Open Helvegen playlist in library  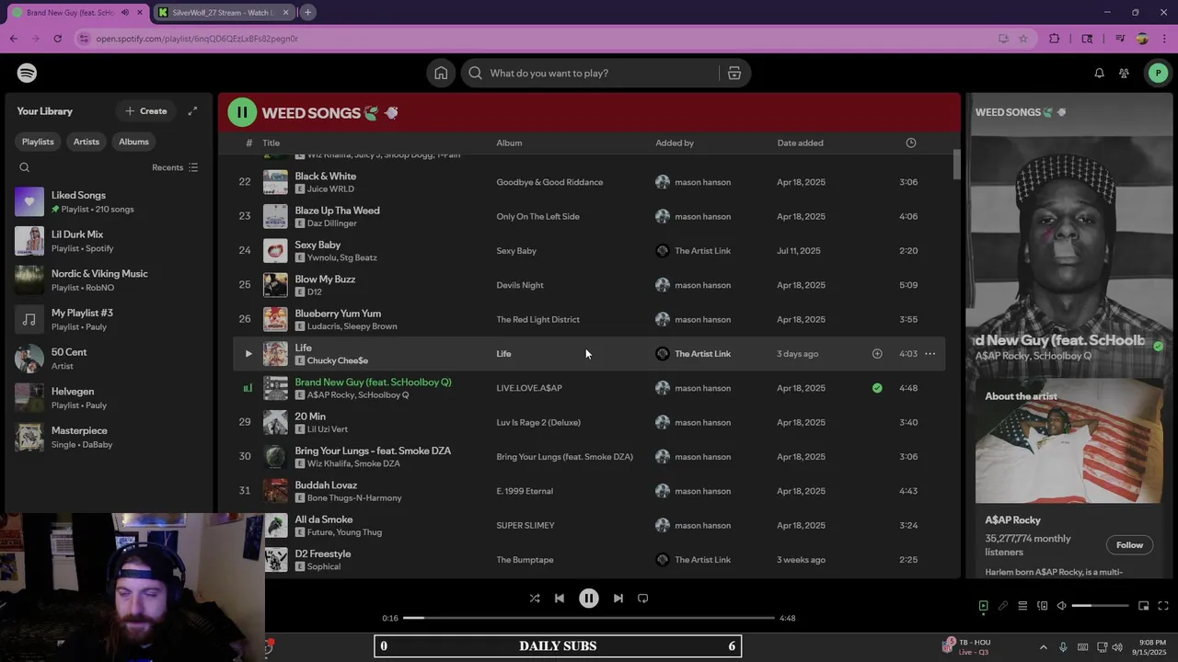click(x=109, y=398)
